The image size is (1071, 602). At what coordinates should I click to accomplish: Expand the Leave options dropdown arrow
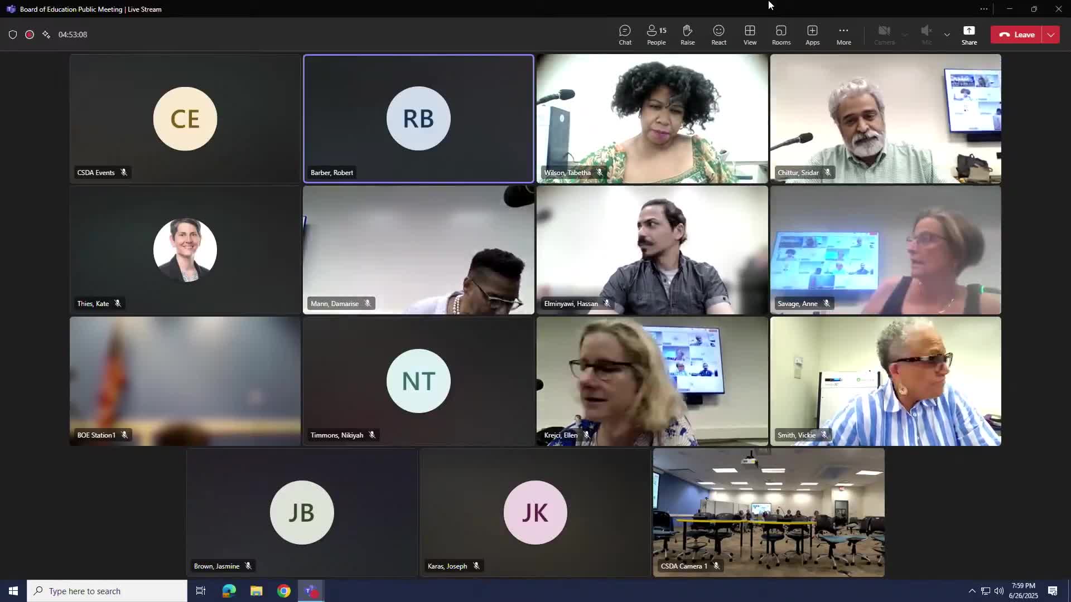tap(1051, 35)
